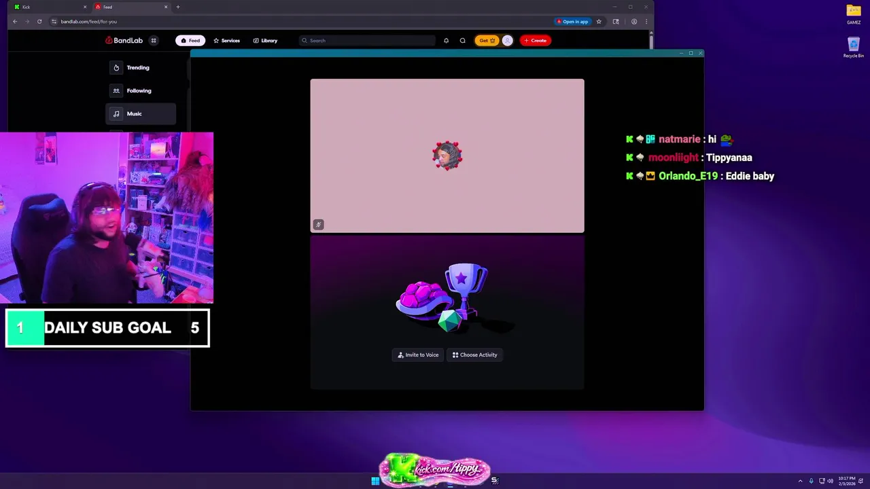Maximize the call overlay window
Image resolution: width=870 pixels, height=489 pixels.
(x=691, y=53)
